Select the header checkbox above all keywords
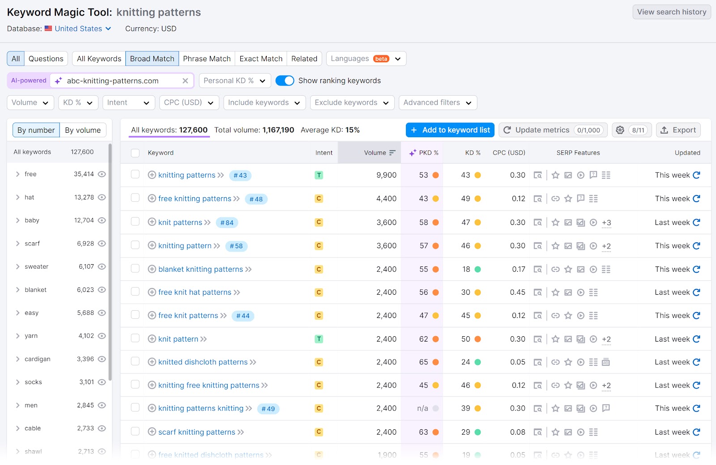This screenshot has height=465, width=716. coord(135,152)
